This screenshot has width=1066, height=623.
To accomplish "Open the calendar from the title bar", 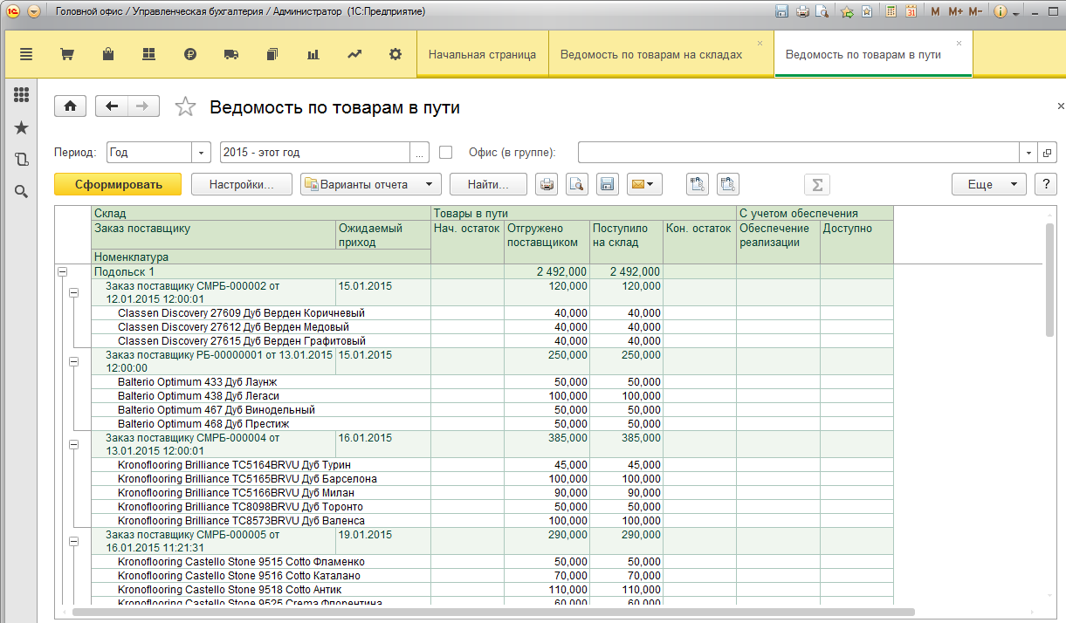I will [911, 12].
